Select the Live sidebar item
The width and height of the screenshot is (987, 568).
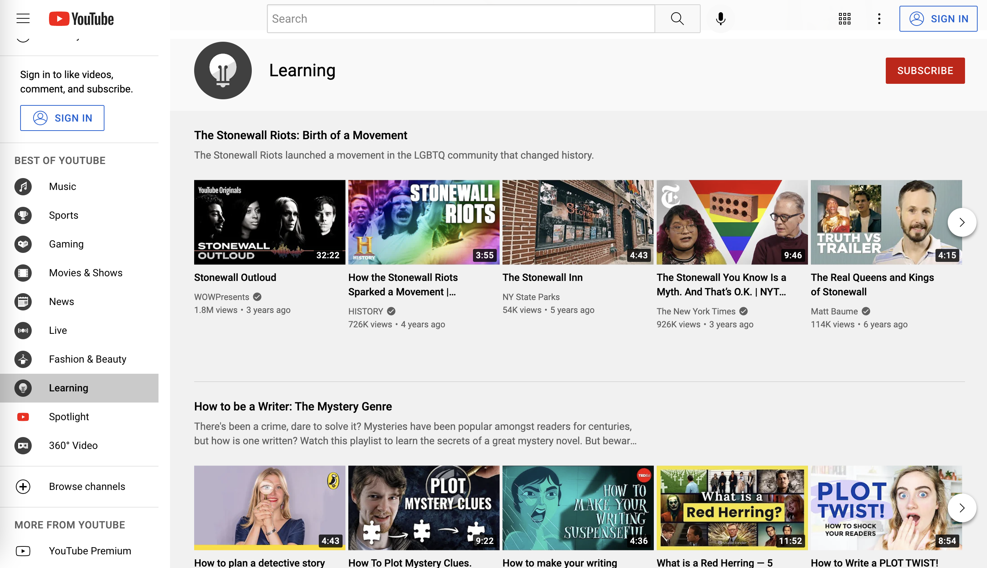(x=79, y=331)
